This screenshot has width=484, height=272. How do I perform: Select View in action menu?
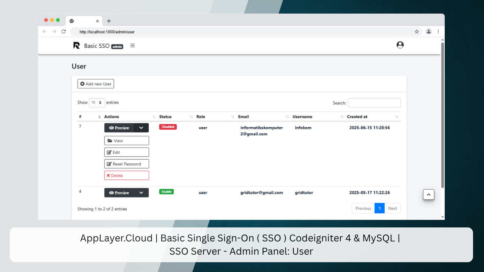127,141
